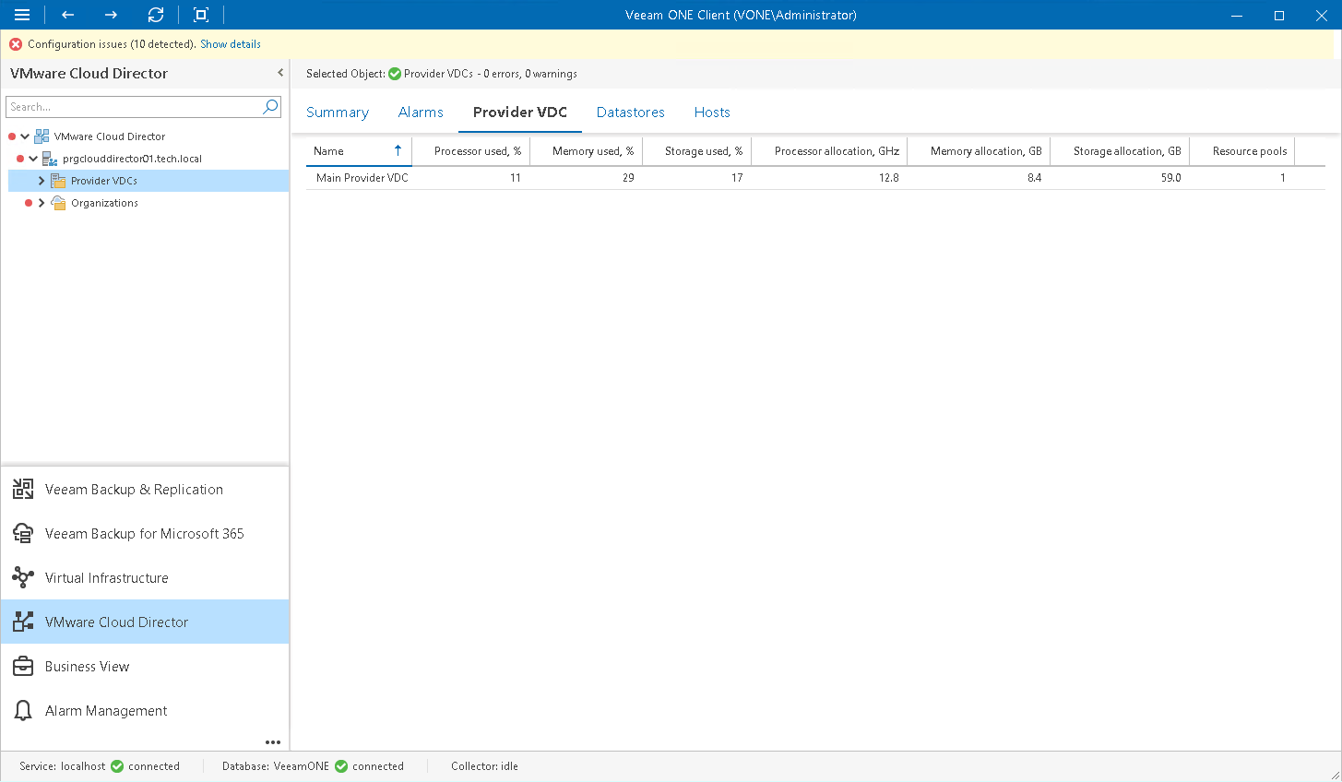Open Veeam Backup for Microsoft 365 view
The height and width of the screenshot is (782, 1342).
click(x=145, y=534)
